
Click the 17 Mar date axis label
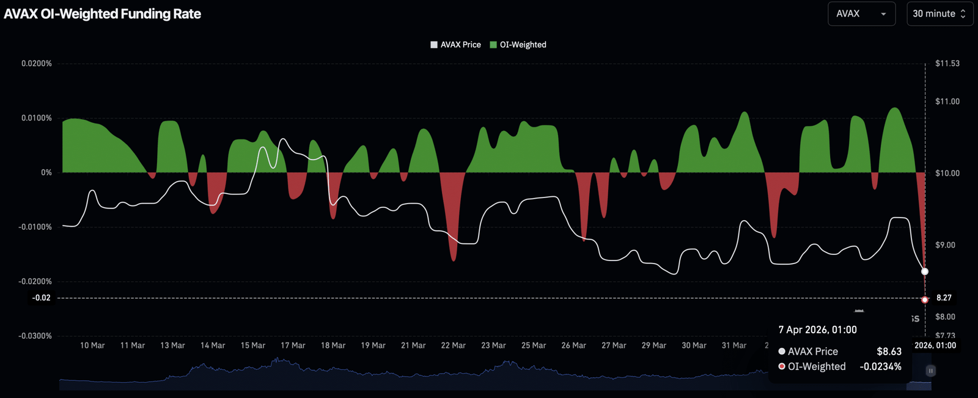tap(293, 345)
